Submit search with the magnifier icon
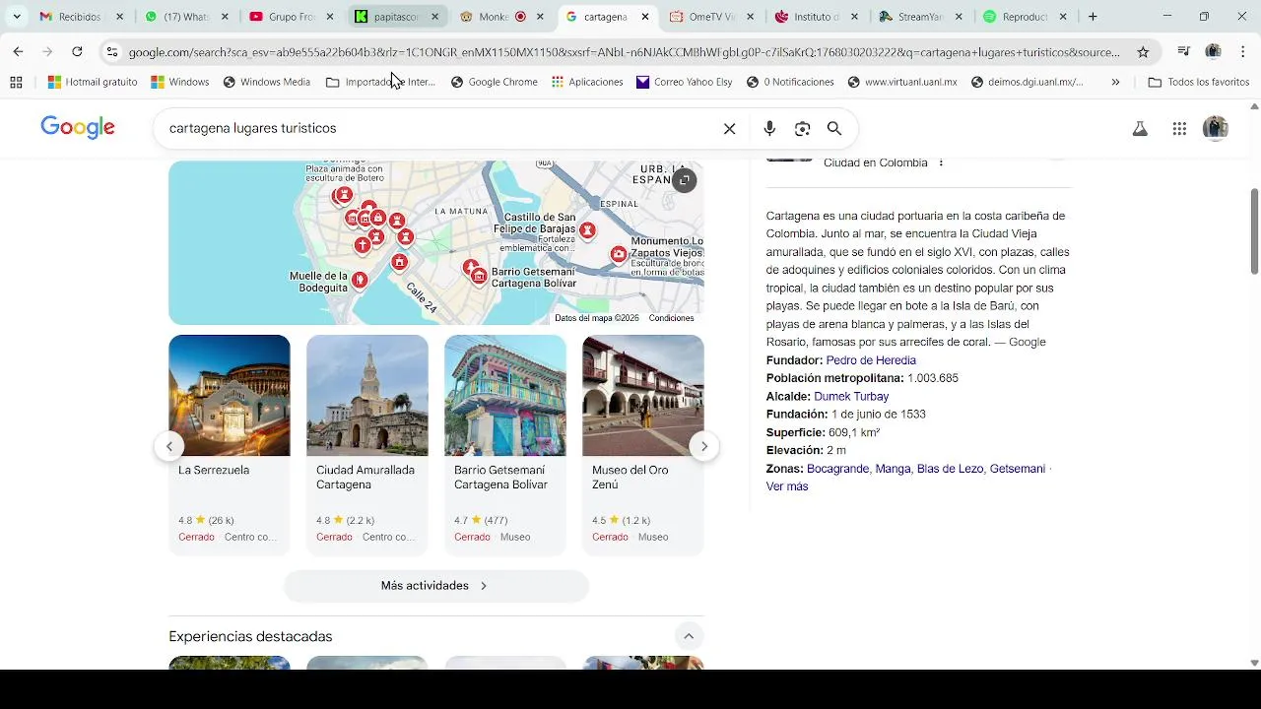The width and height of the screenshot is (1261, 709). (834, 128)
